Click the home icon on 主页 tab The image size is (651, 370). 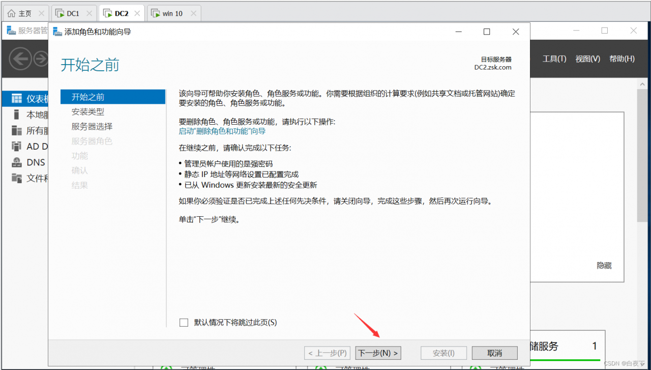[x=11, y=14]
